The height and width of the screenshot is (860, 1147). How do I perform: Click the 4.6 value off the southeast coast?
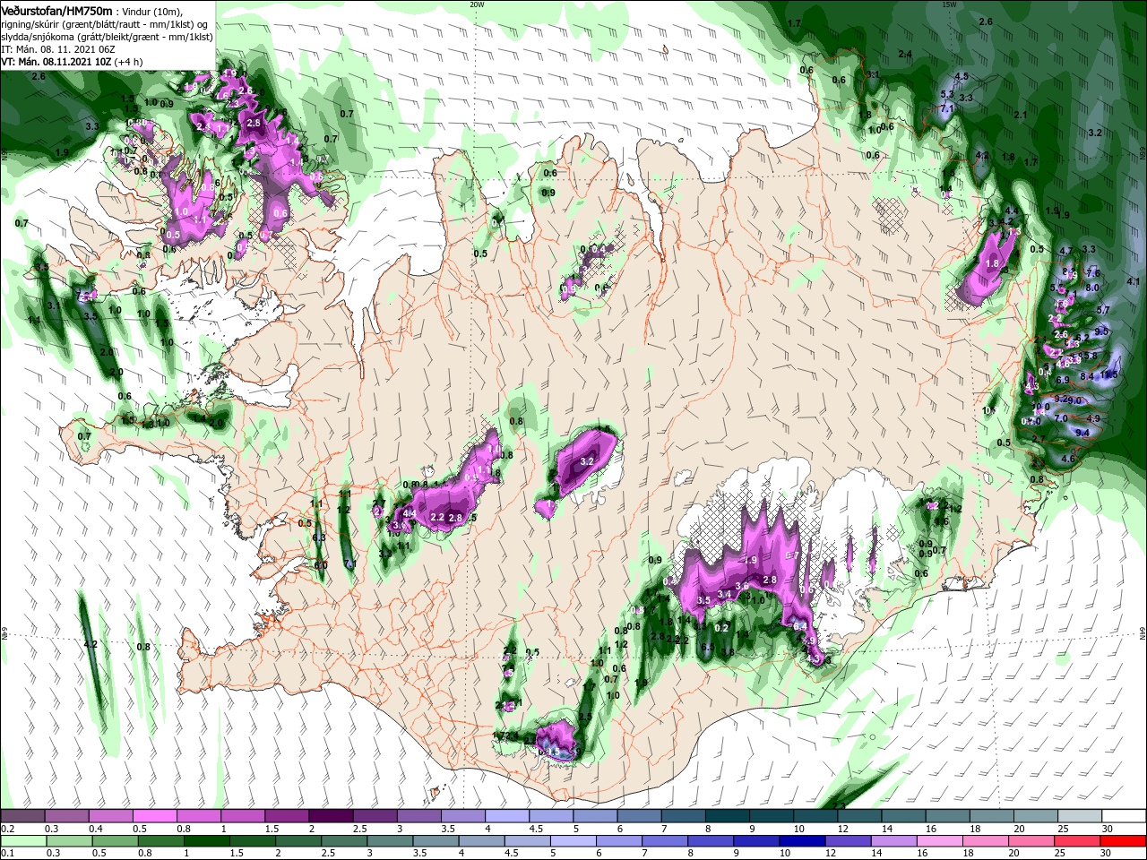click(1068, 459)
